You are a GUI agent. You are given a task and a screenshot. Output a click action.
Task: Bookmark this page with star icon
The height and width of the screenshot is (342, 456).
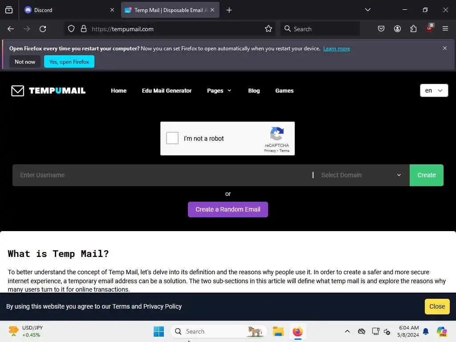click(269, 29)
